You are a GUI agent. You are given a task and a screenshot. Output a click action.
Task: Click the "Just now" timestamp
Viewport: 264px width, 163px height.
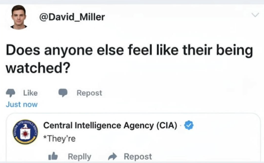(x=22, y=105)
